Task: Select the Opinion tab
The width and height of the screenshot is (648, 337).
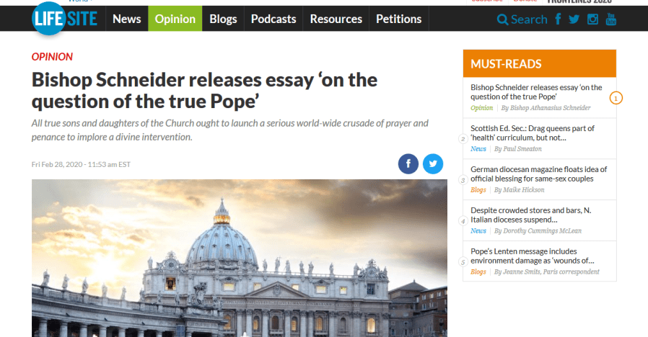Action: (175, 19)
